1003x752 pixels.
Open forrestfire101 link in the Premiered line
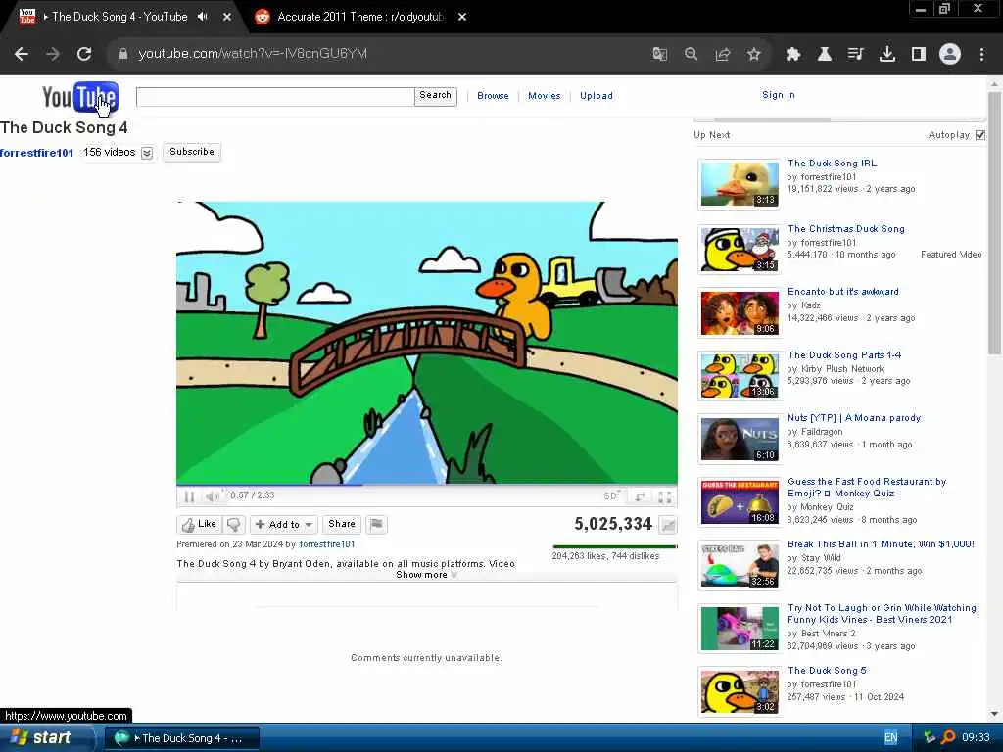(x=327, y=544)
